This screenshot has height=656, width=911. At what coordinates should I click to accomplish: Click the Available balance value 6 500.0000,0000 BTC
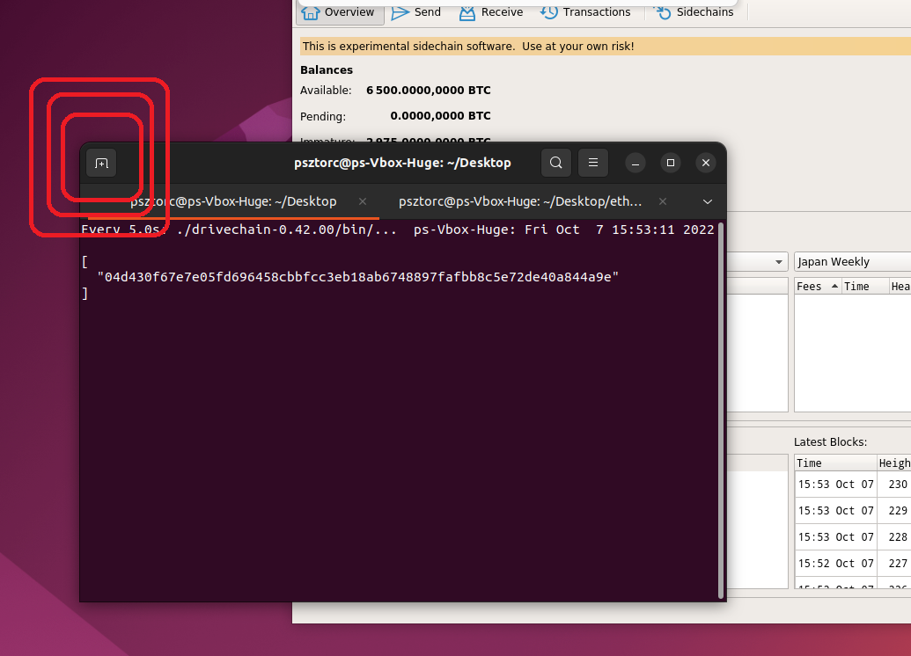tap(428, 90)
